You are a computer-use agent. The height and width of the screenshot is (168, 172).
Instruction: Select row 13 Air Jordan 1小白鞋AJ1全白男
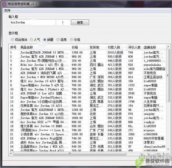(x=87, y=101)
